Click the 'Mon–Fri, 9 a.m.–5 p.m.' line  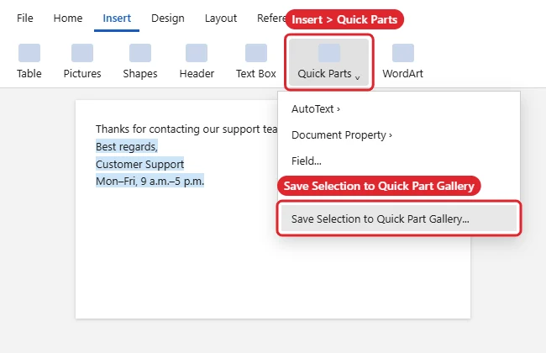tap(150, 182)
